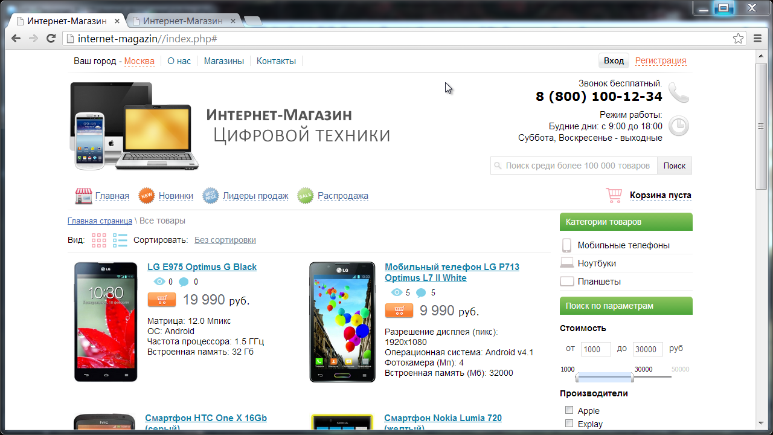773x435 pixels.
Task: Add LG E975 to cart via orange button
Action: coord(162,300)
